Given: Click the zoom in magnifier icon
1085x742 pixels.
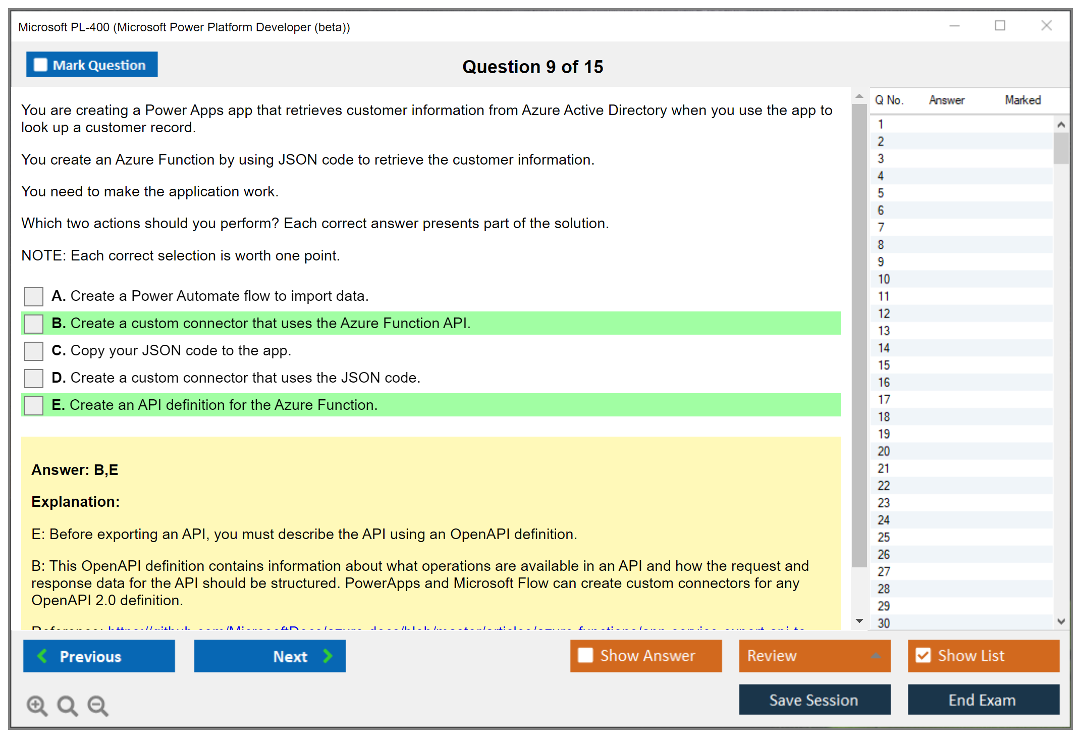Looking at the screenshot, I should click(x=37, y=705).
